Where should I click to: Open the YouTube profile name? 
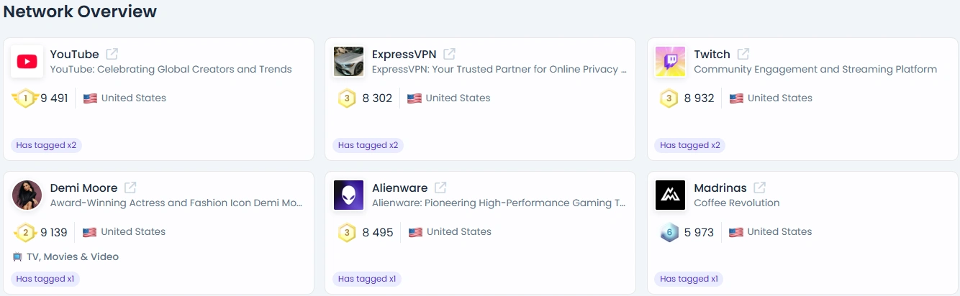pos(75,54)
